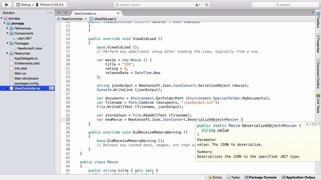321x180 pixels.
Task: Open the Properties side panel
Action: tap(318, 43)
